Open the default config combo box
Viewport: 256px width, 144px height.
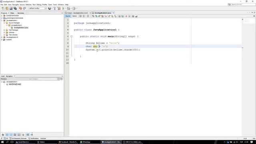38,8
